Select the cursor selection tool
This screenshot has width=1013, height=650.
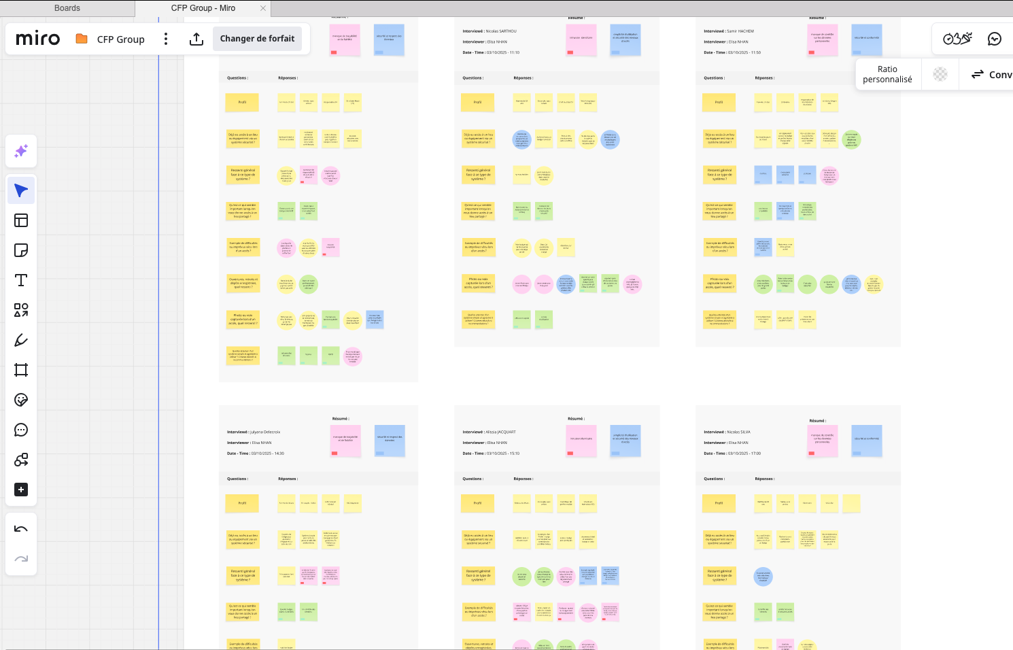click(x=21, y=190)
